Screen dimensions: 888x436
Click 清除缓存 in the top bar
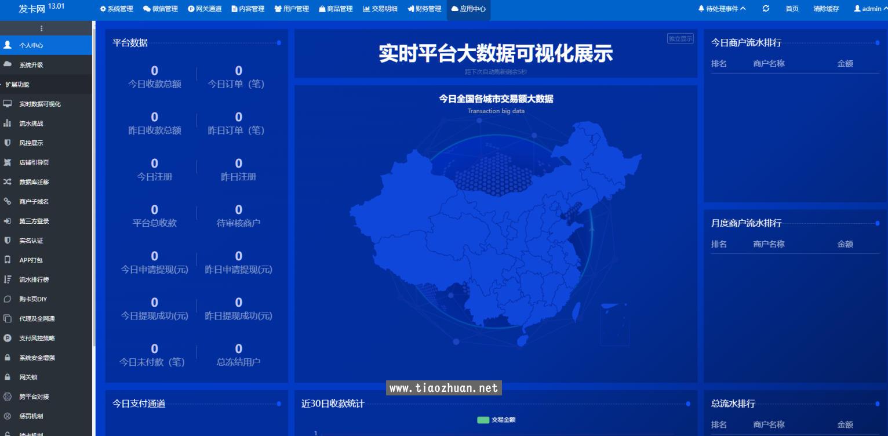(826, 9)
